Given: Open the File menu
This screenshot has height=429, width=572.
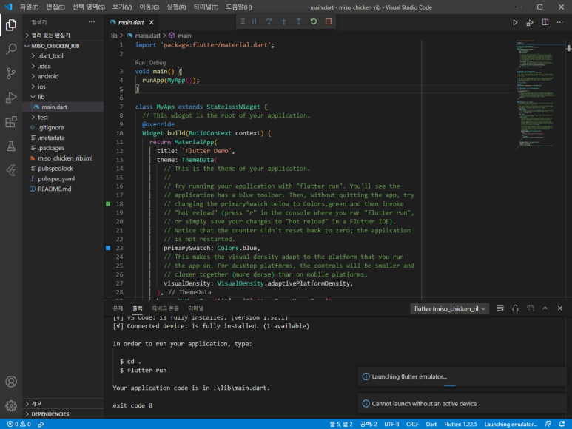Looking at the screenshot, I should (29, 7).
